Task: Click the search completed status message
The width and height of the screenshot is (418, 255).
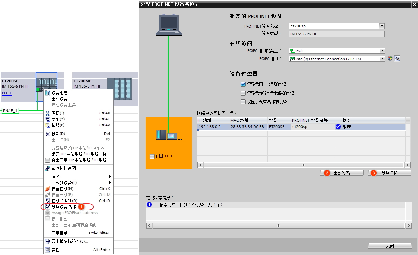Action: (193, 205)
